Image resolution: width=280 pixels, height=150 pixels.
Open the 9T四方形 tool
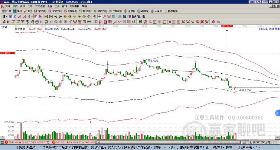[101, 11]
